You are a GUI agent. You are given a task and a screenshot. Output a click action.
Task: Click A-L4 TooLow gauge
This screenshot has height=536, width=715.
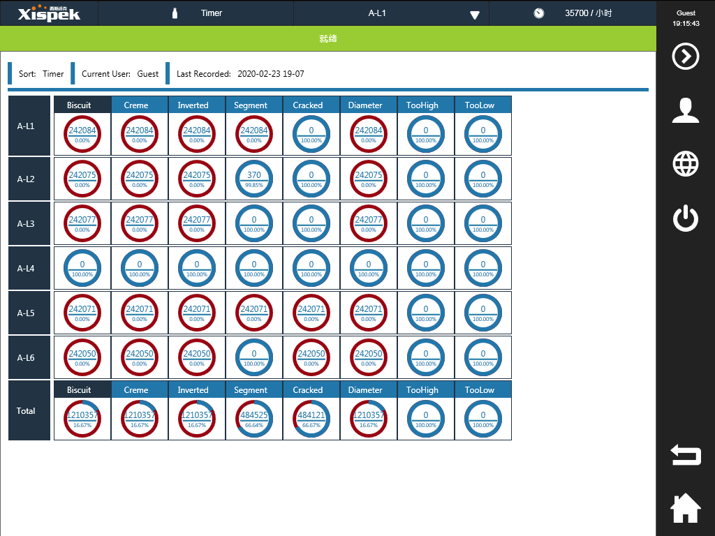pos(483,268)
